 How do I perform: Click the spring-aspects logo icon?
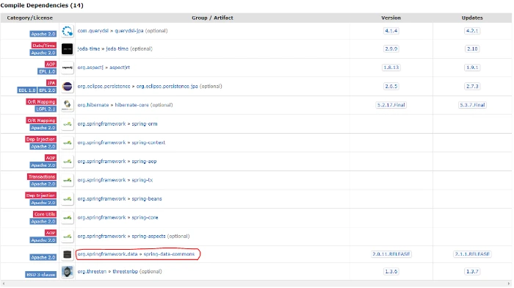point(68,236)
